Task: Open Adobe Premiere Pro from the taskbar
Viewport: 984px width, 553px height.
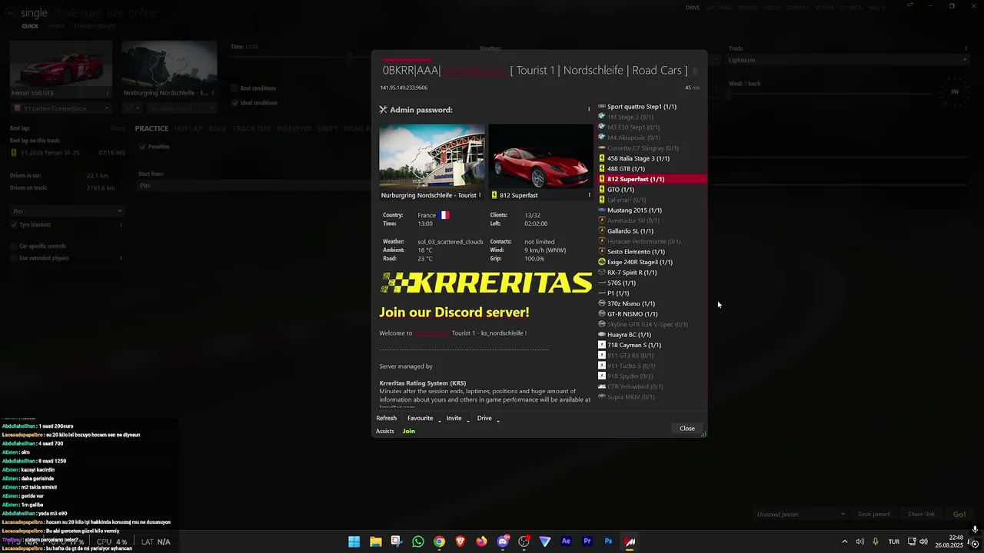Action: click(x=587, y=541)
